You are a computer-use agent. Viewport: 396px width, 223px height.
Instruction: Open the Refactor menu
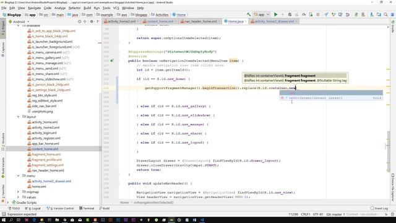(x=74, y=8)
